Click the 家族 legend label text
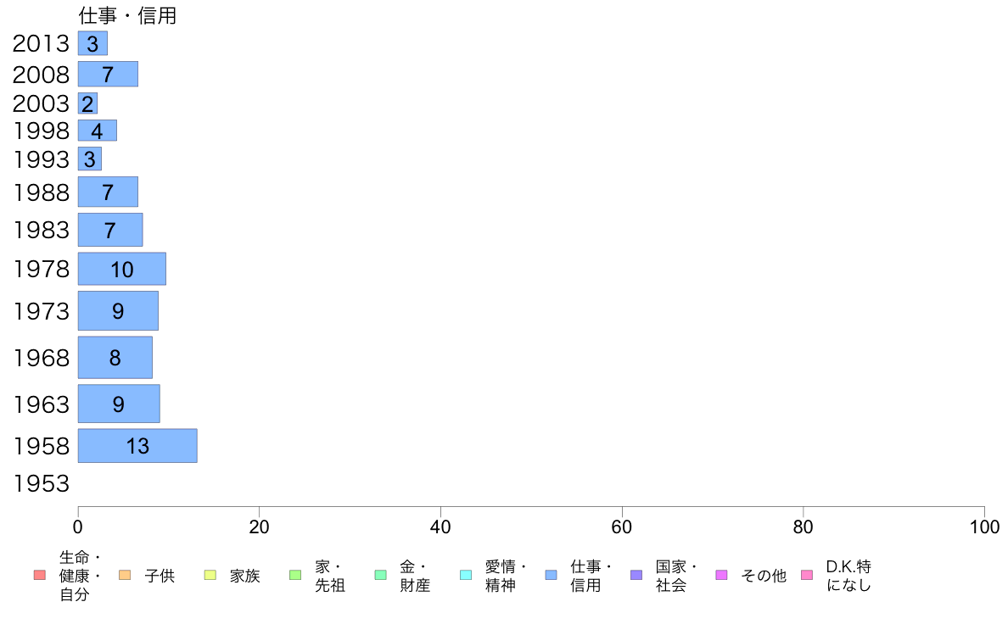This screenshot has height=624, width=1008. coord(245,576)
